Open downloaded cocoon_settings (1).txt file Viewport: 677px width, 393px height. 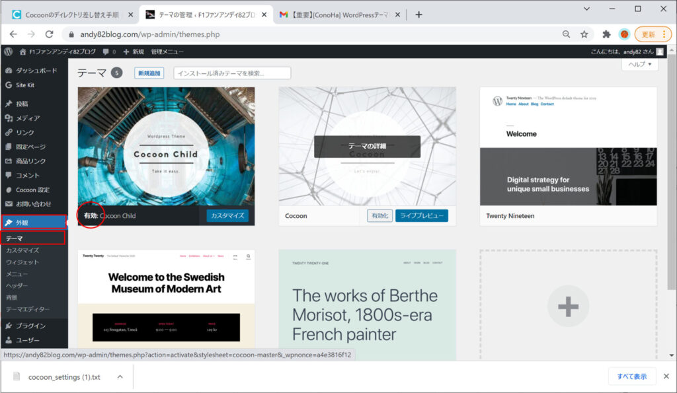64,377
